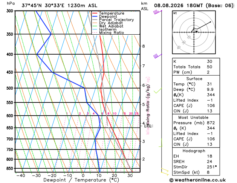The width and height of the screenshot is (237, 183).
Task: Click the Dewpoint / Temperature (°C) axis title
Action: click(81, 180)
